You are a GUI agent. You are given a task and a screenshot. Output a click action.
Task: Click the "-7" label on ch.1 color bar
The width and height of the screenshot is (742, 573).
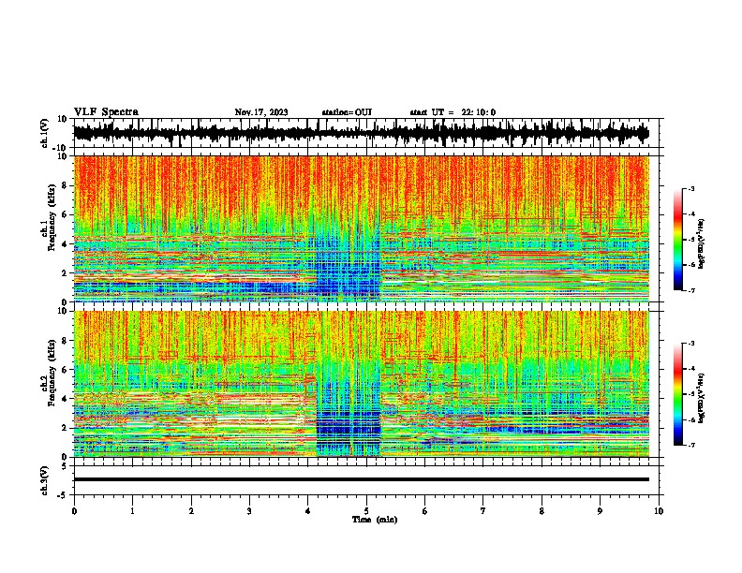point(691,290)
